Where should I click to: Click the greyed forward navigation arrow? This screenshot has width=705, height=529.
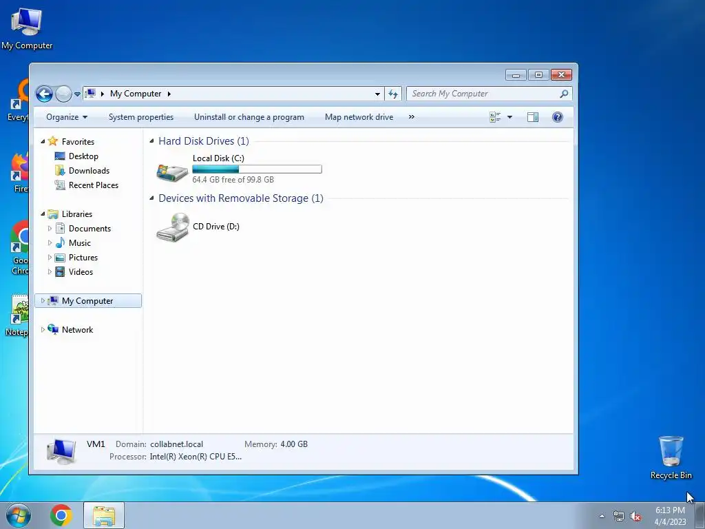[x=63, y=94]
